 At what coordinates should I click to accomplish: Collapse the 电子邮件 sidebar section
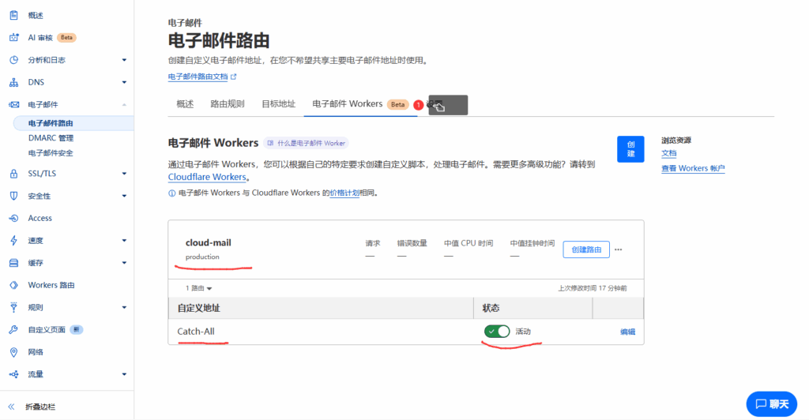click(124, 104)
